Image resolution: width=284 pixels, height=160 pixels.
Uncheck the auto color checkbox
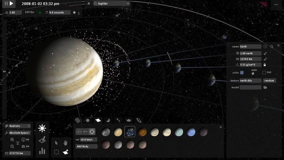coord(253,73)
